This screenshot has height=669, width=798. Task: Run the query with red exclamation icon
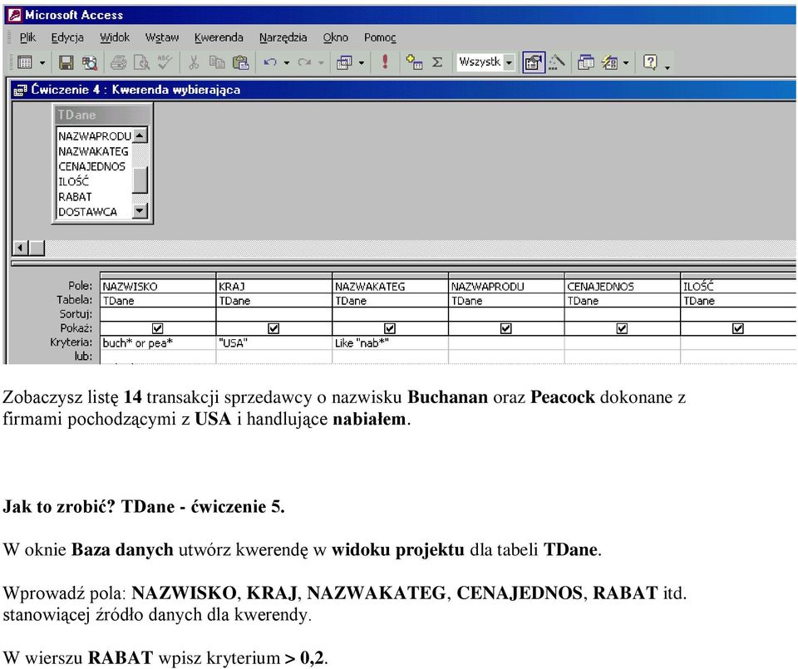click(x=385, y=62)
